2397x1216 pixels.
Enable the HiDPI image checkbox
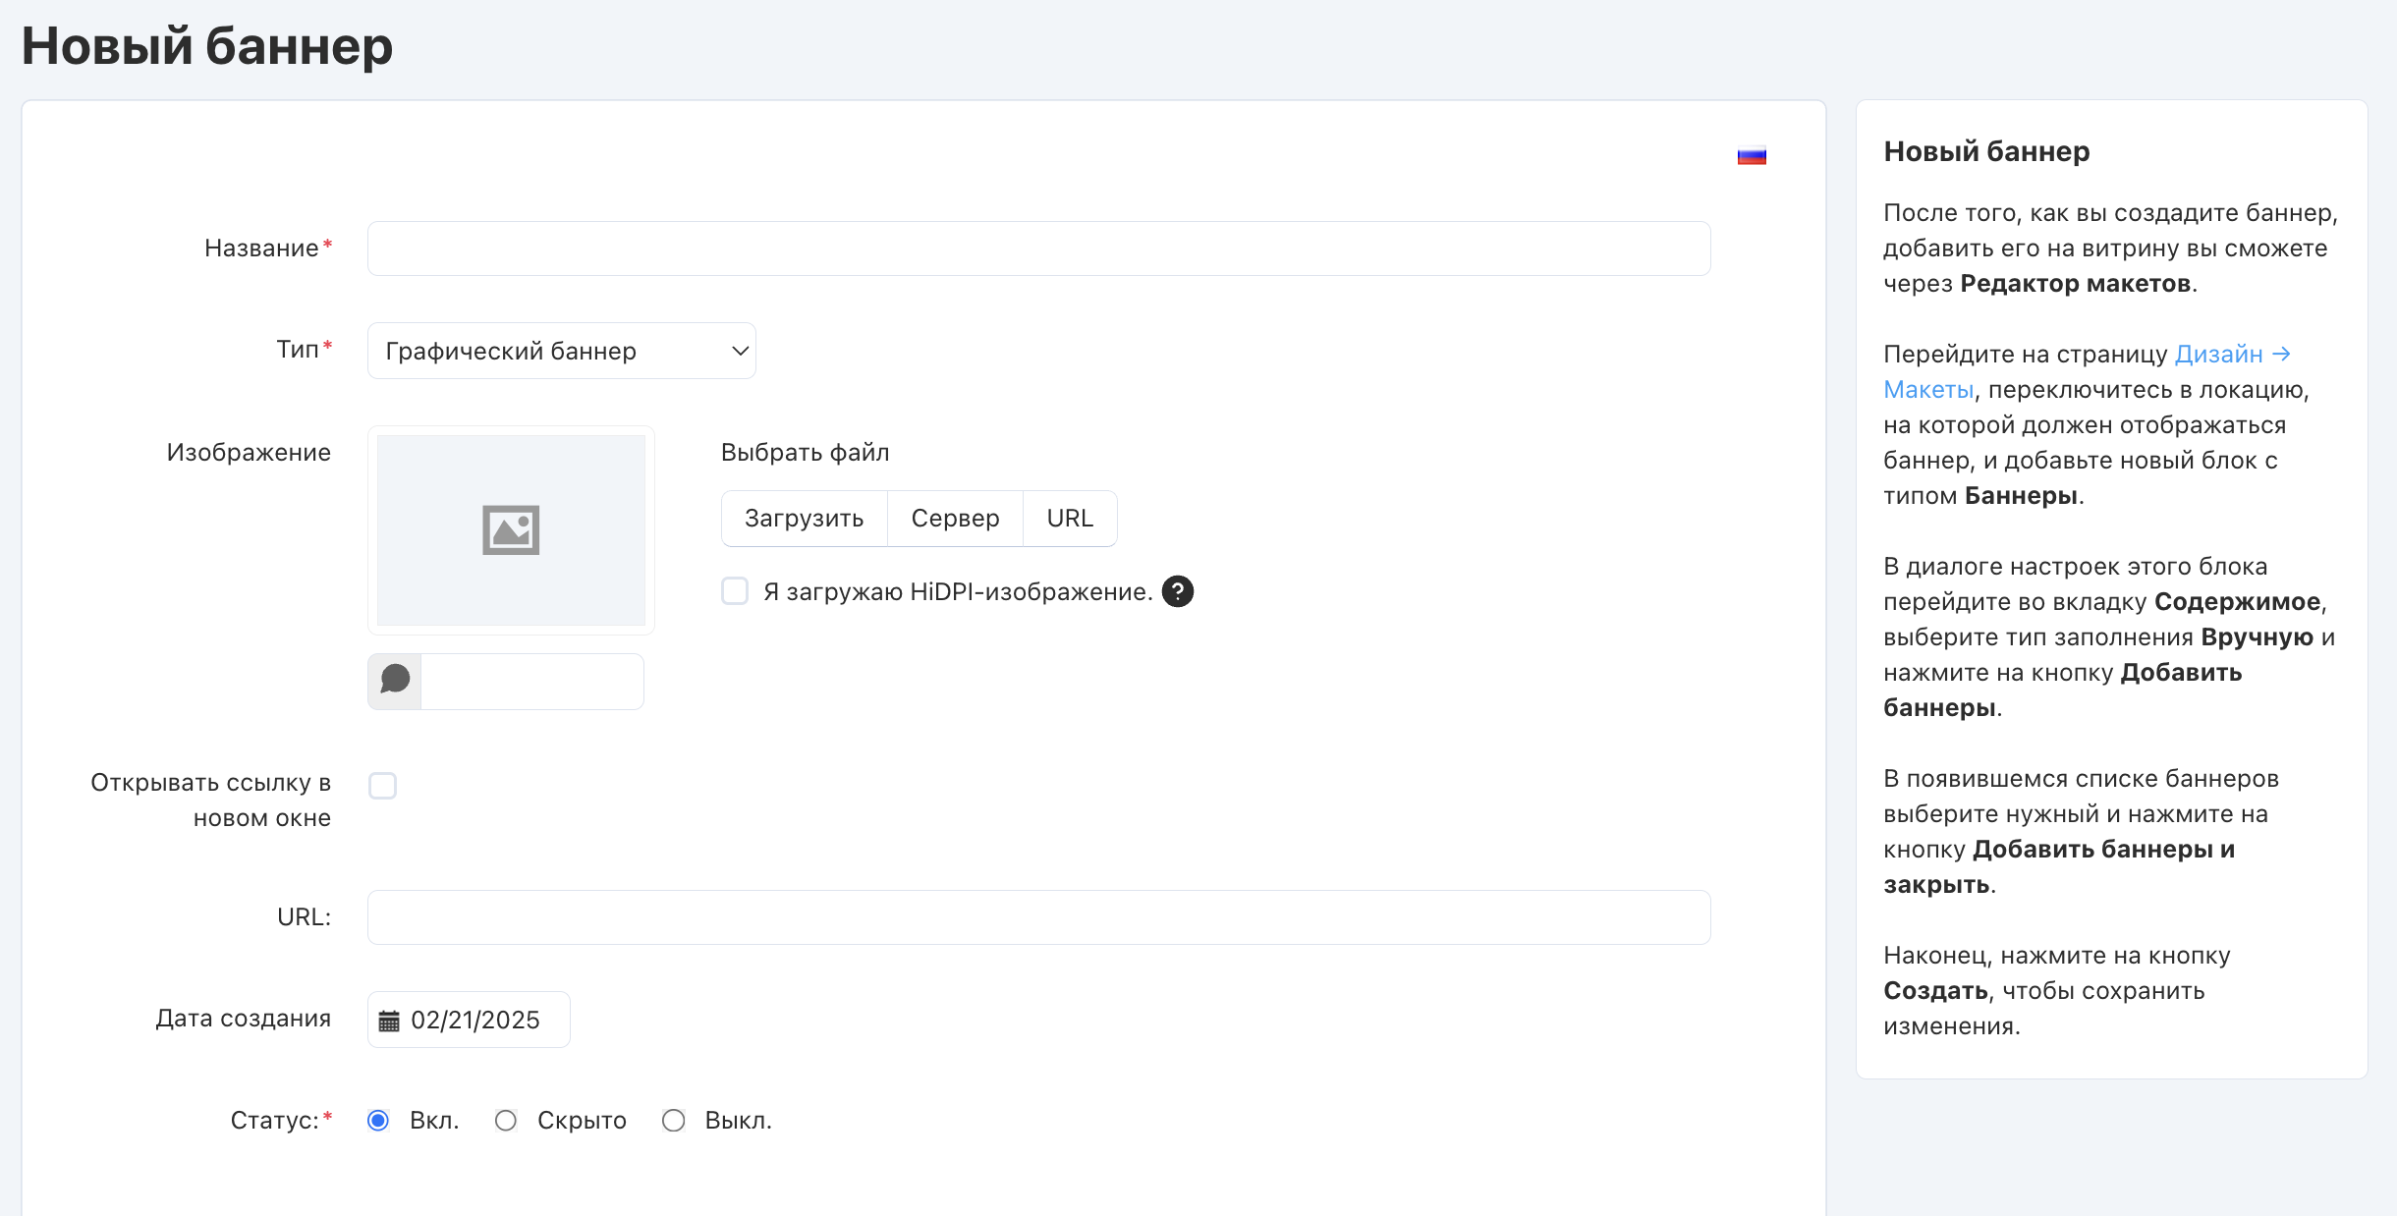[735, 591]
